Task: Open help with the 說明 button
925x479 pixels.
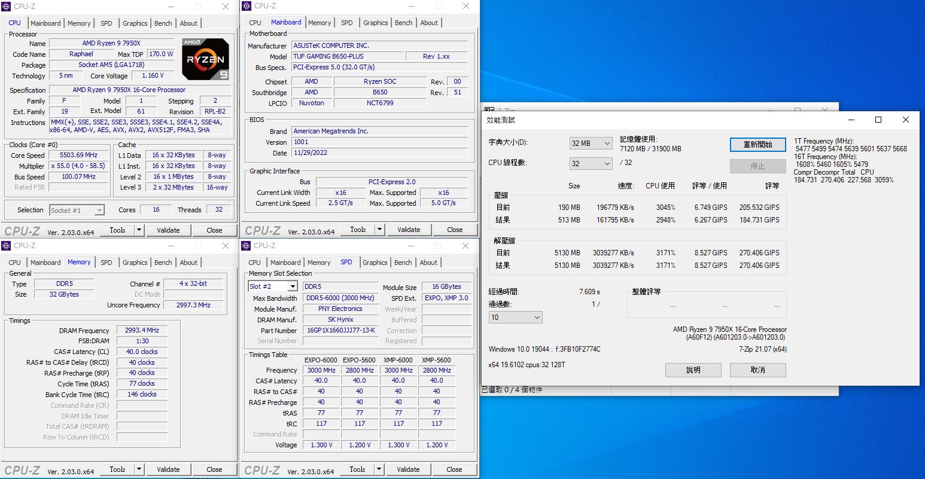Action: click(x=693, y=370)
